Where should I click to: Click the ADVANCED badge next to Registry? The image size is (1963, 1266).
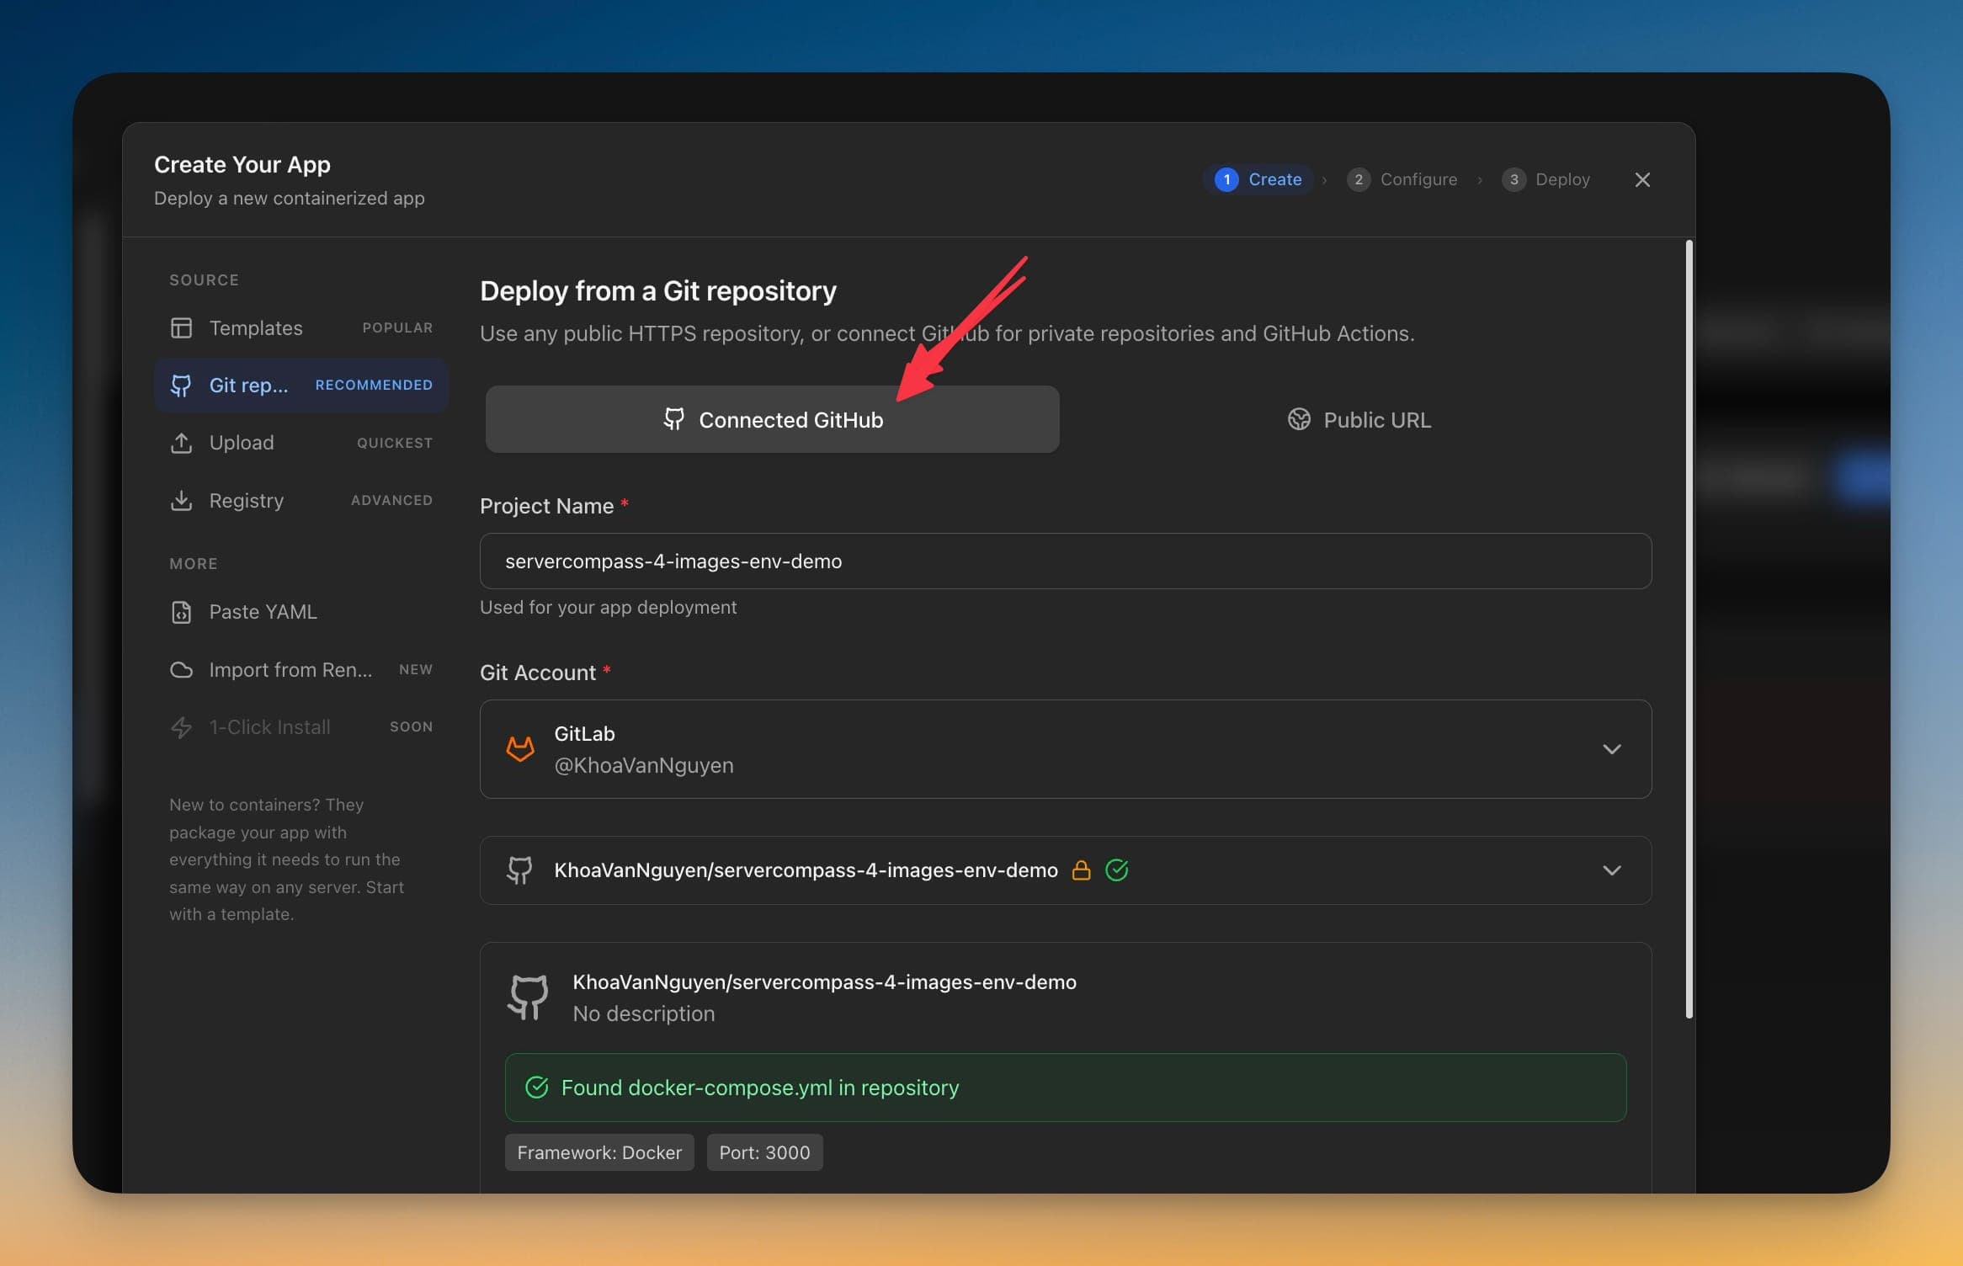click(391, 500)
